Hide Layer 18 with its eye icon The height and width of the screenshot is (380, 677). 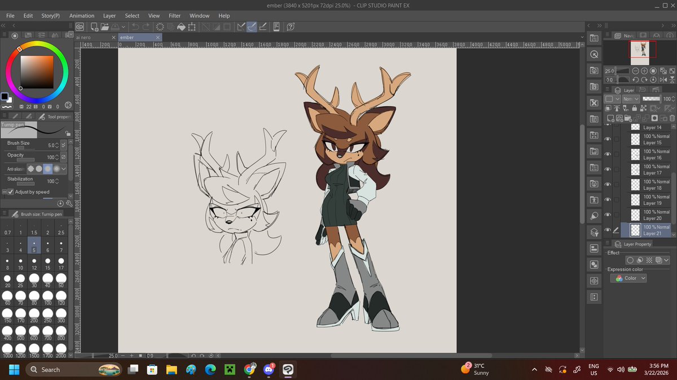(608, 185)
